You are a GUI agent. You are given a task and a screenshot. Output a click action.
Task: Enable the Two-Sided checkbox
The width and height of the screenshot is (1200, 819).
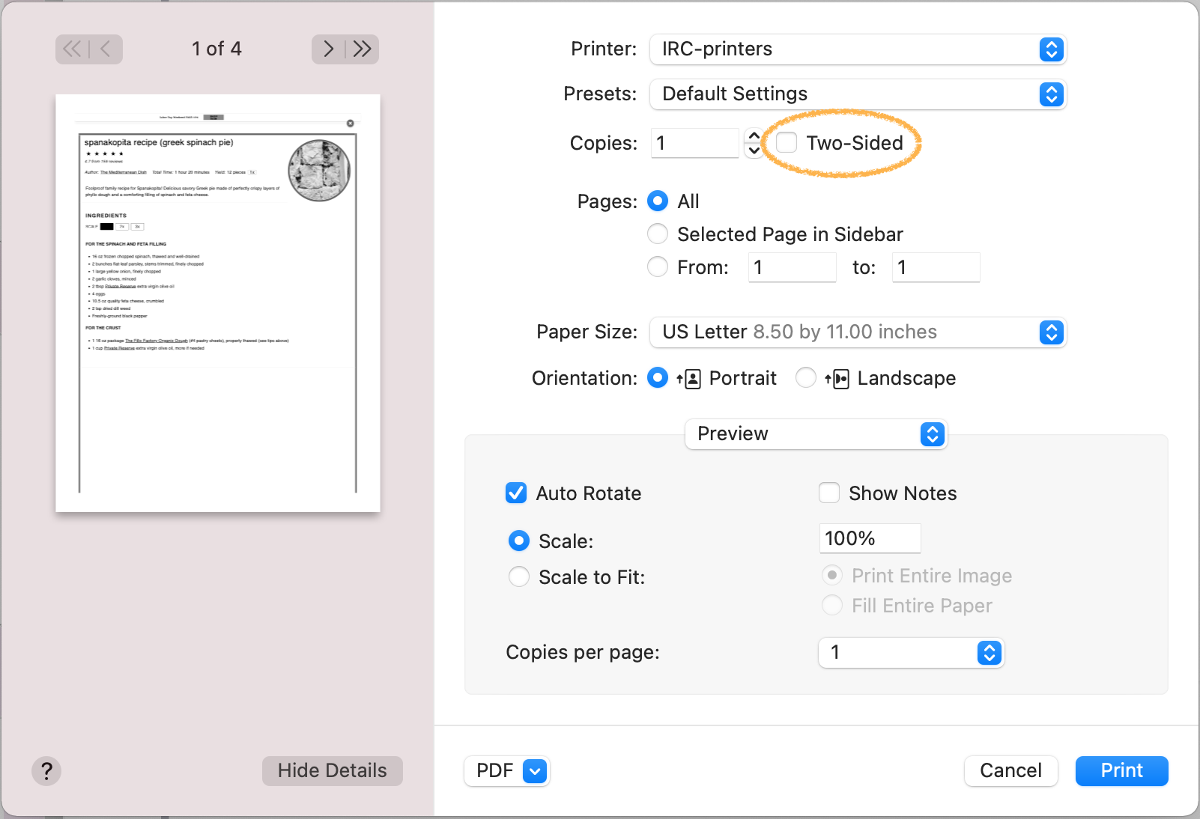[x=787, y=143]
